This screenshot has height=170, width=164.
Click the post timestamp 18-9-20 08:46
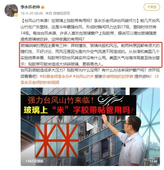[32, 13]
